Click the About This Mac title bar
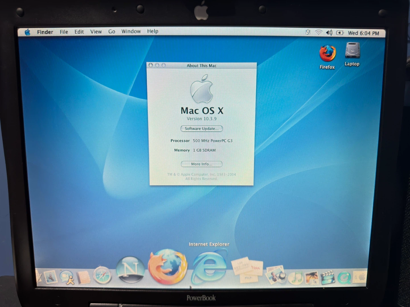Screen dimensions: 410x307 coord(202,66)
